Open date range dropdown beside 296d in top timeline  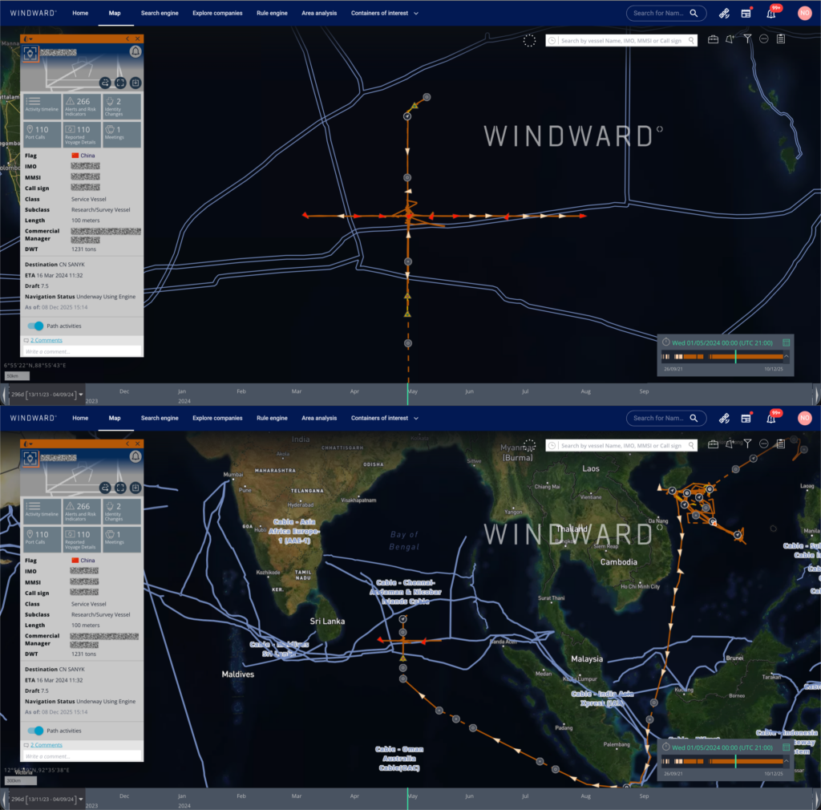[81, 395]
